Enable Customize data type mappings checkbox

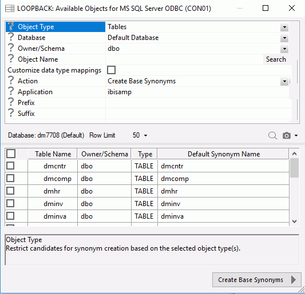(111, 70)
